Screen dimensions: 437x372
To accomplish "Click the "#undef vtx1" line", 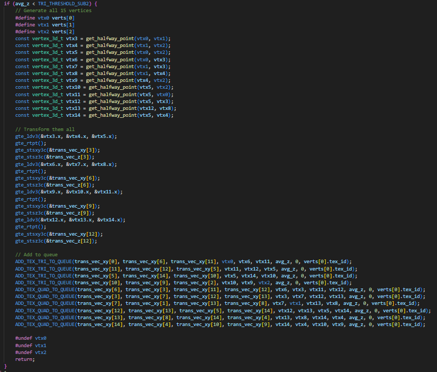I will click(x=31, y=346).
